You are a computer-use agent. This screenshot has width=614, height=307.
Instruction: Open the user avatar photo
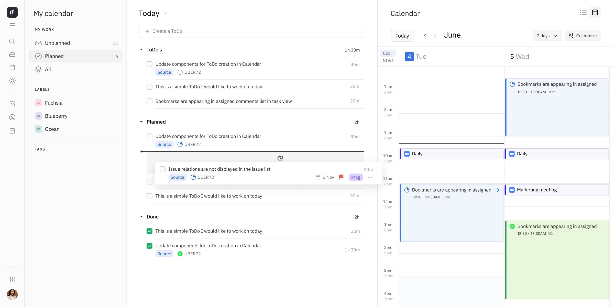coord(12,295)
